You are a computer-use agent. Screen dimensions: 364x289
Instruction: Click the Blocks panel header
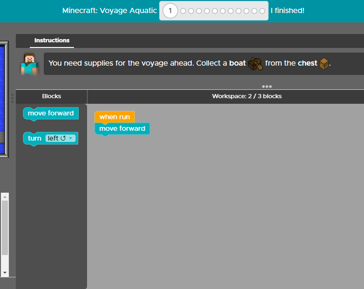(x=51, y=96)
